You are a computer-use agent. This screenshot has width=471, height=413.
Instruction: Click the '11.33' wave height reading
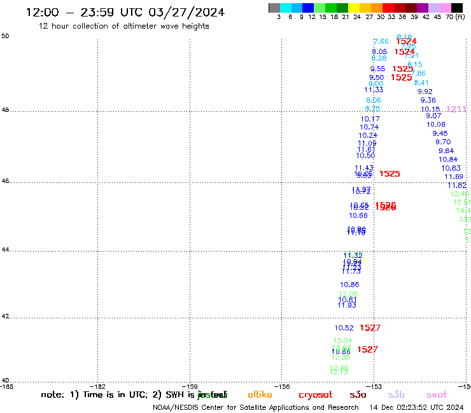pyautogui.click(x=374, y=90)
